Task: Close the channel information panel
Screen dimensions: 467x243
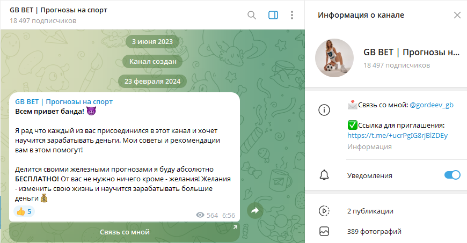Action: [457, 15]
